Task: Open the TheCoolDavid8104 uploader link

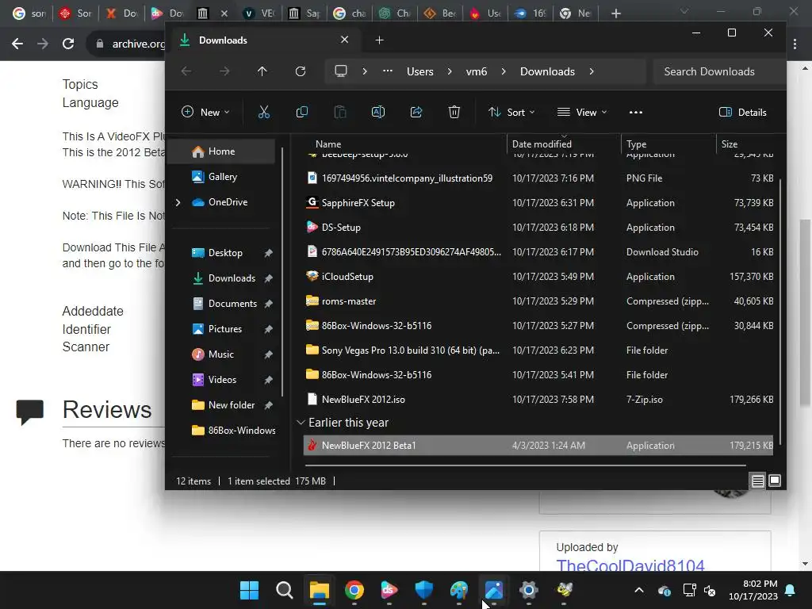Action: [x=630, y=565]
